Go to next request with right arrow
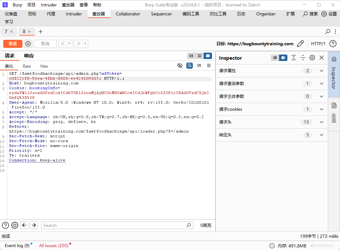This screenshot has height=250, width=340. tap(79, 44)
